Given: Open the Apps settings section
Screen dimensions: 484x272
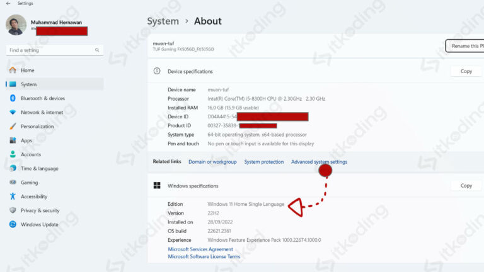Looking at the screenshot, I should click(26, 140).
